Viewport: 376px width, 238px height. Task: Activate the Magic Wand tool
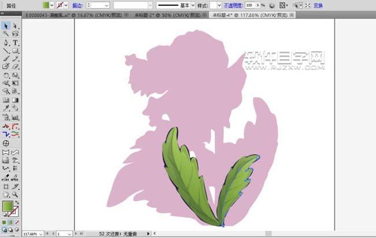pos(6,33)
